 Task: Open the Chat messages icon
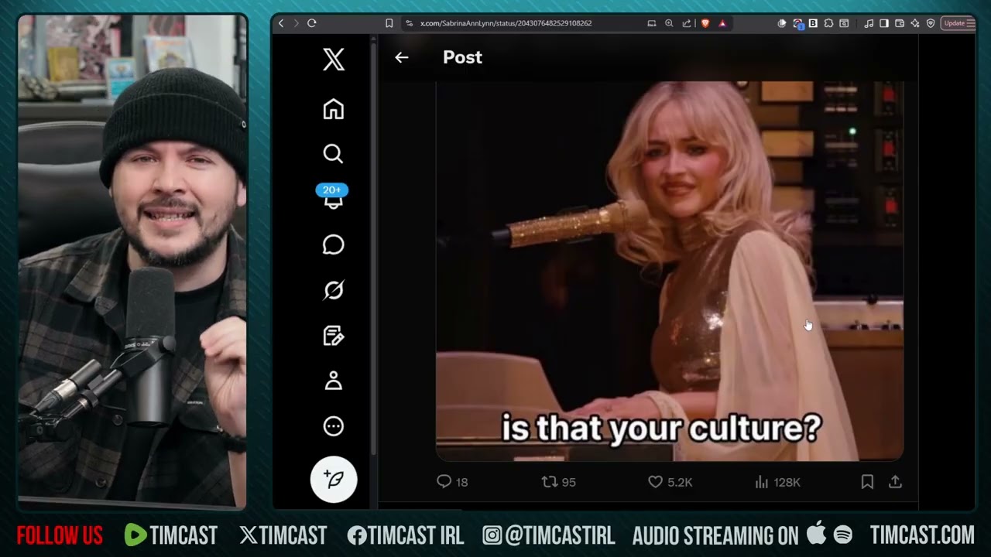333,244
